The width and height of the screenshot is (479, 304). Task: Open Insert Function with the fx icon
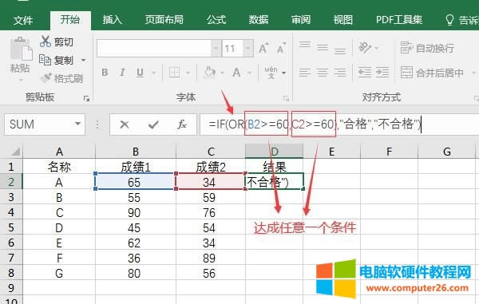pos(182,124)
